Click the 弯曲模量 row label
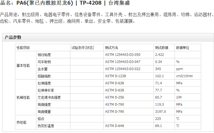The height and width of the screenshot is (133, 214). 44,112
